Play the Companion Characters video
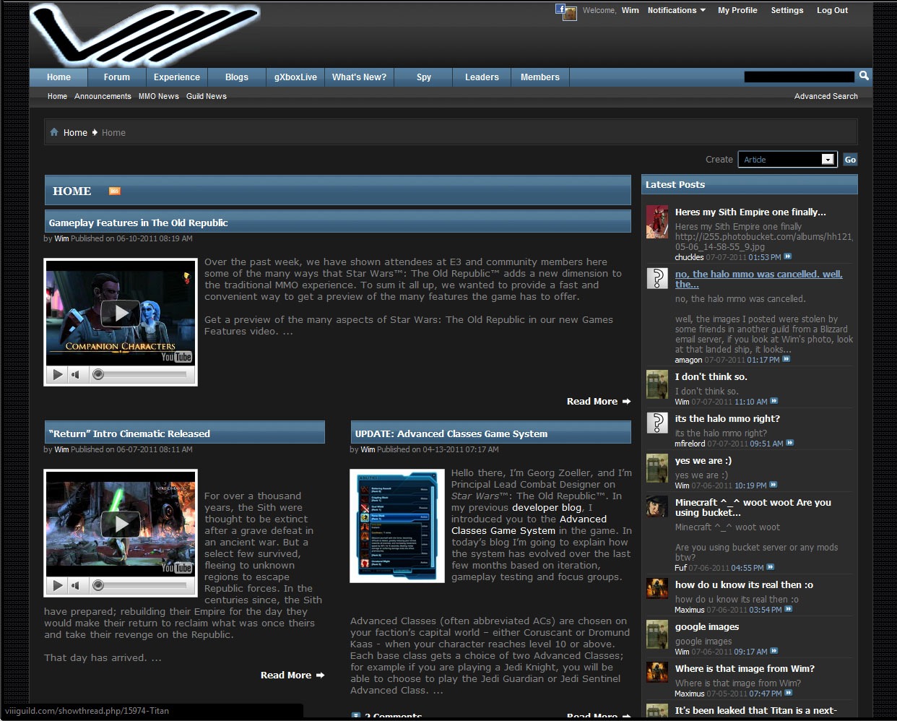897x721 pixels. click(x=120, y=313)
